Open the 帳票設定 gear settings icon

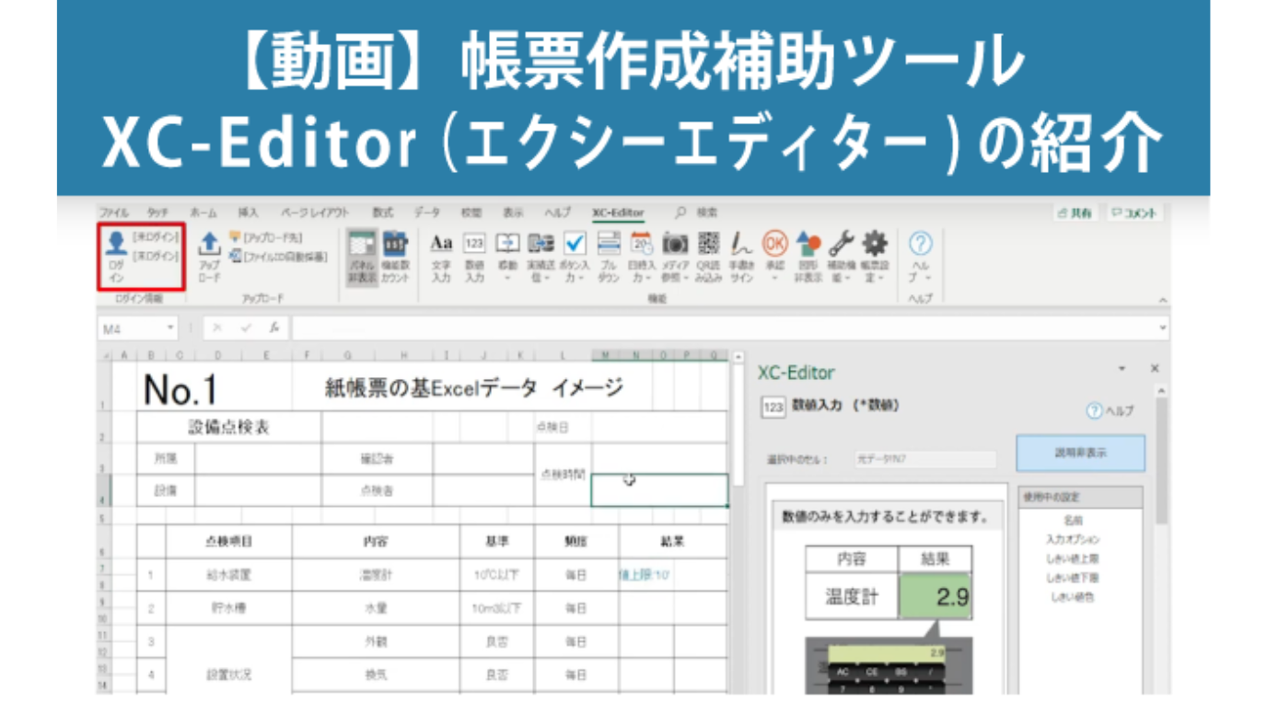[x=873, y=243]
